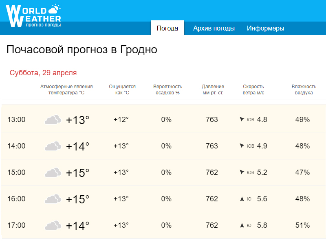Click the cloudy icon for 13:00
This screenshot has width=326, height=242.
pyautogui.click(x=53, y=120)
